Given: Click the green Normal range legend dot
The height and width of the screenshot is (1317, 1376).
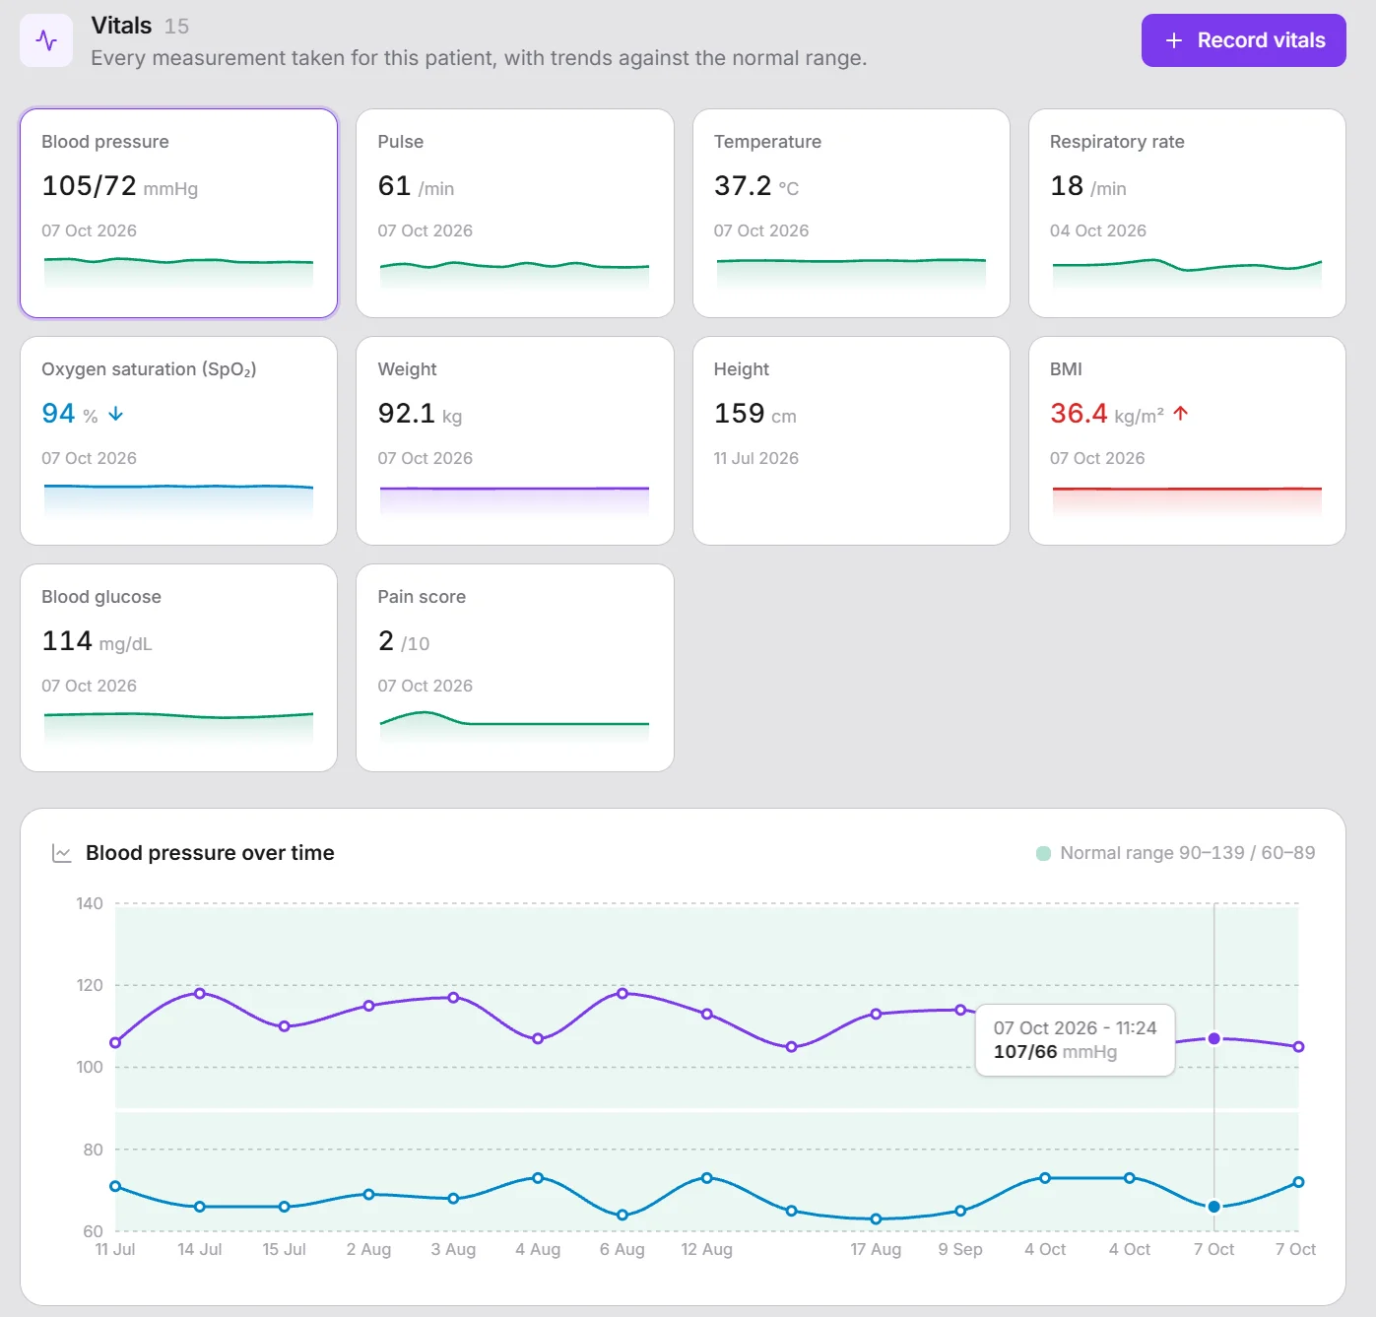Looking at the screenshot, I should 1043,853.
